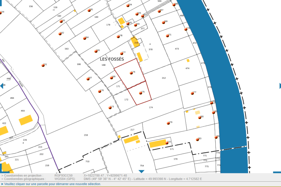Click the marker on parcel 349
The height and width of the screenshot is (187, 281).
(136, 25)
